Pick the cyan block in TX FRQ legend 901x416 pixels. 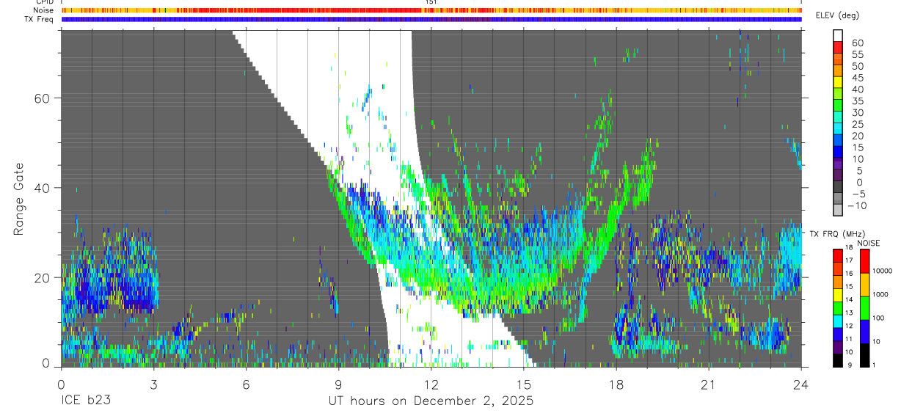(x=838, y=321)
